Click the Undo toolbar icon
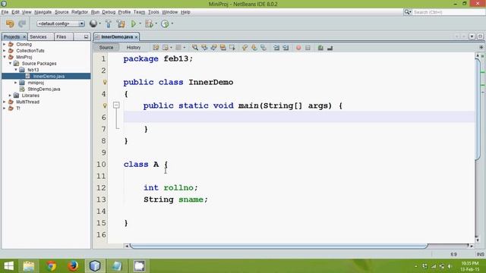Screen dimensions: 486x273 pos(10,24)
